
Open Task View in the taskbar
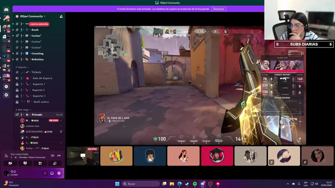click(x=164, y=184)
